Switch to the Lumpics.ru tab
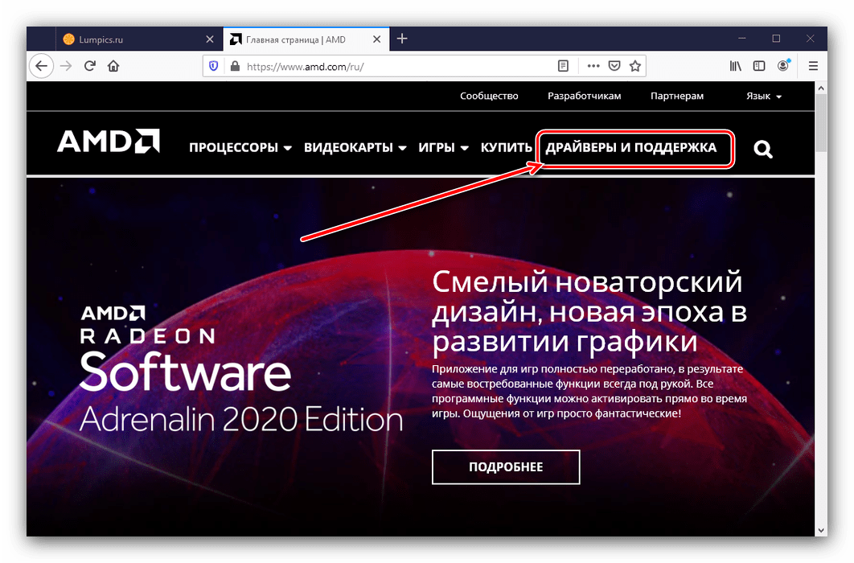Viewport: 854px width, 563px height. coord(129,39)
